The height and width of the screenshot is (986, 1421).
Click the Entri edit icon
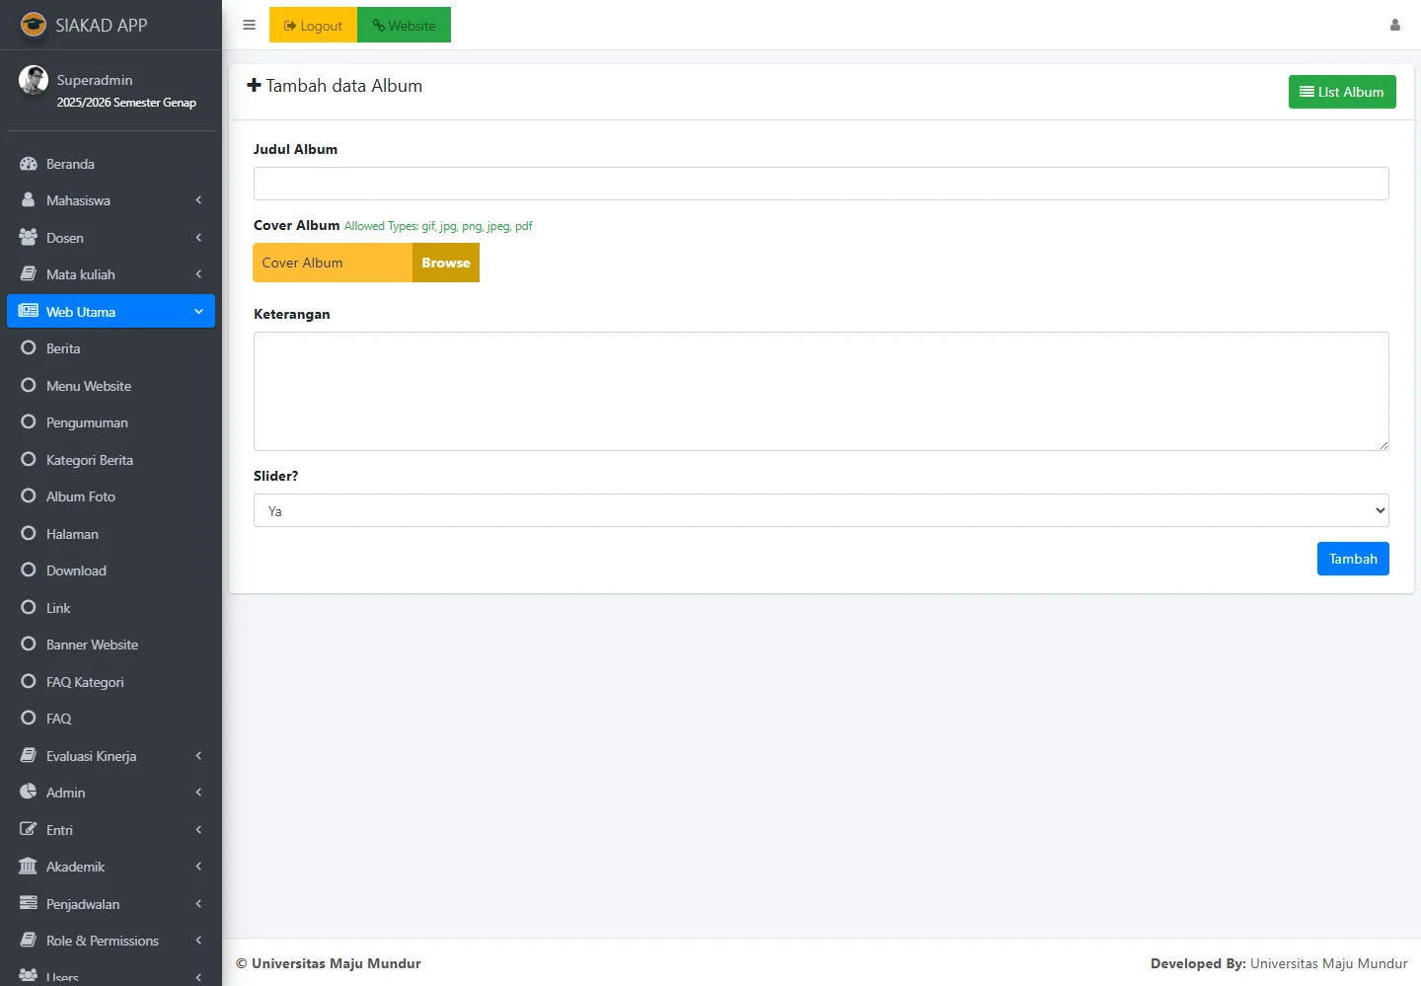tap(29, 830)
